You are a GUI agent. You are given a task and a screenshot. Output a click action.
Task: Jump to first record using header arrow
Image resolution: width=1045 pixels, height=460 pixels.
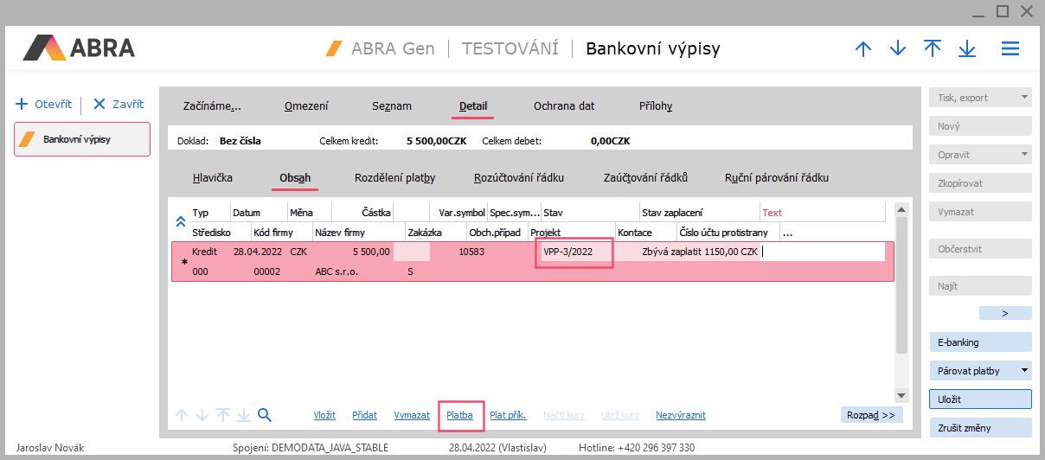pyautogui.click(x=933, y=49)
